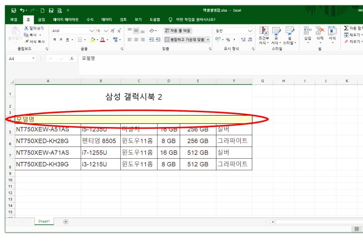Click the Cut (잘라내기) scissors button
The width and height of the screenshot is (363, 241).
[34, 28]
